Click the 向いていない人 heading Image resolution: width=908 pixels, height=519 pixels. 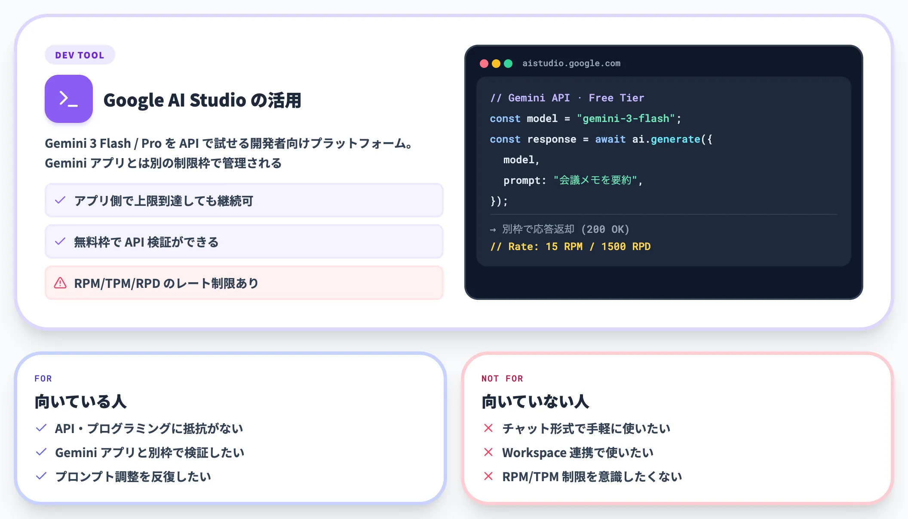535,402
